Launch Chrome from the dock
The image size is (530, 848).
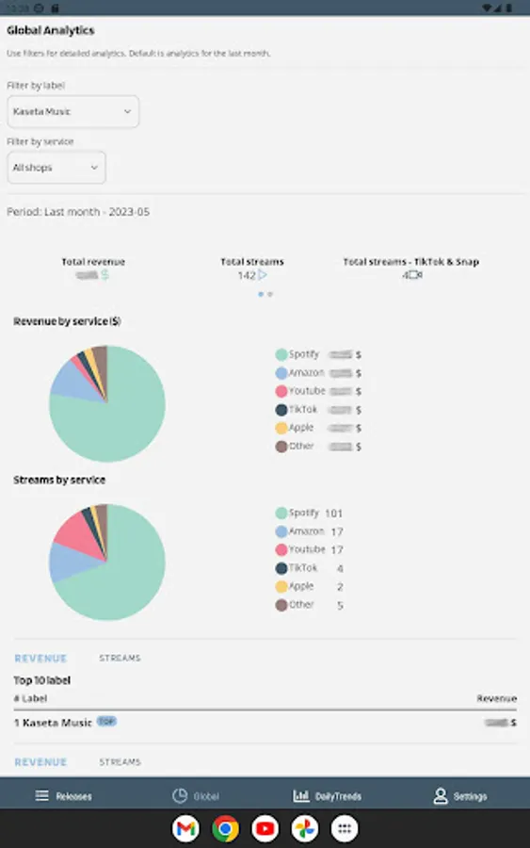point(225,828)
